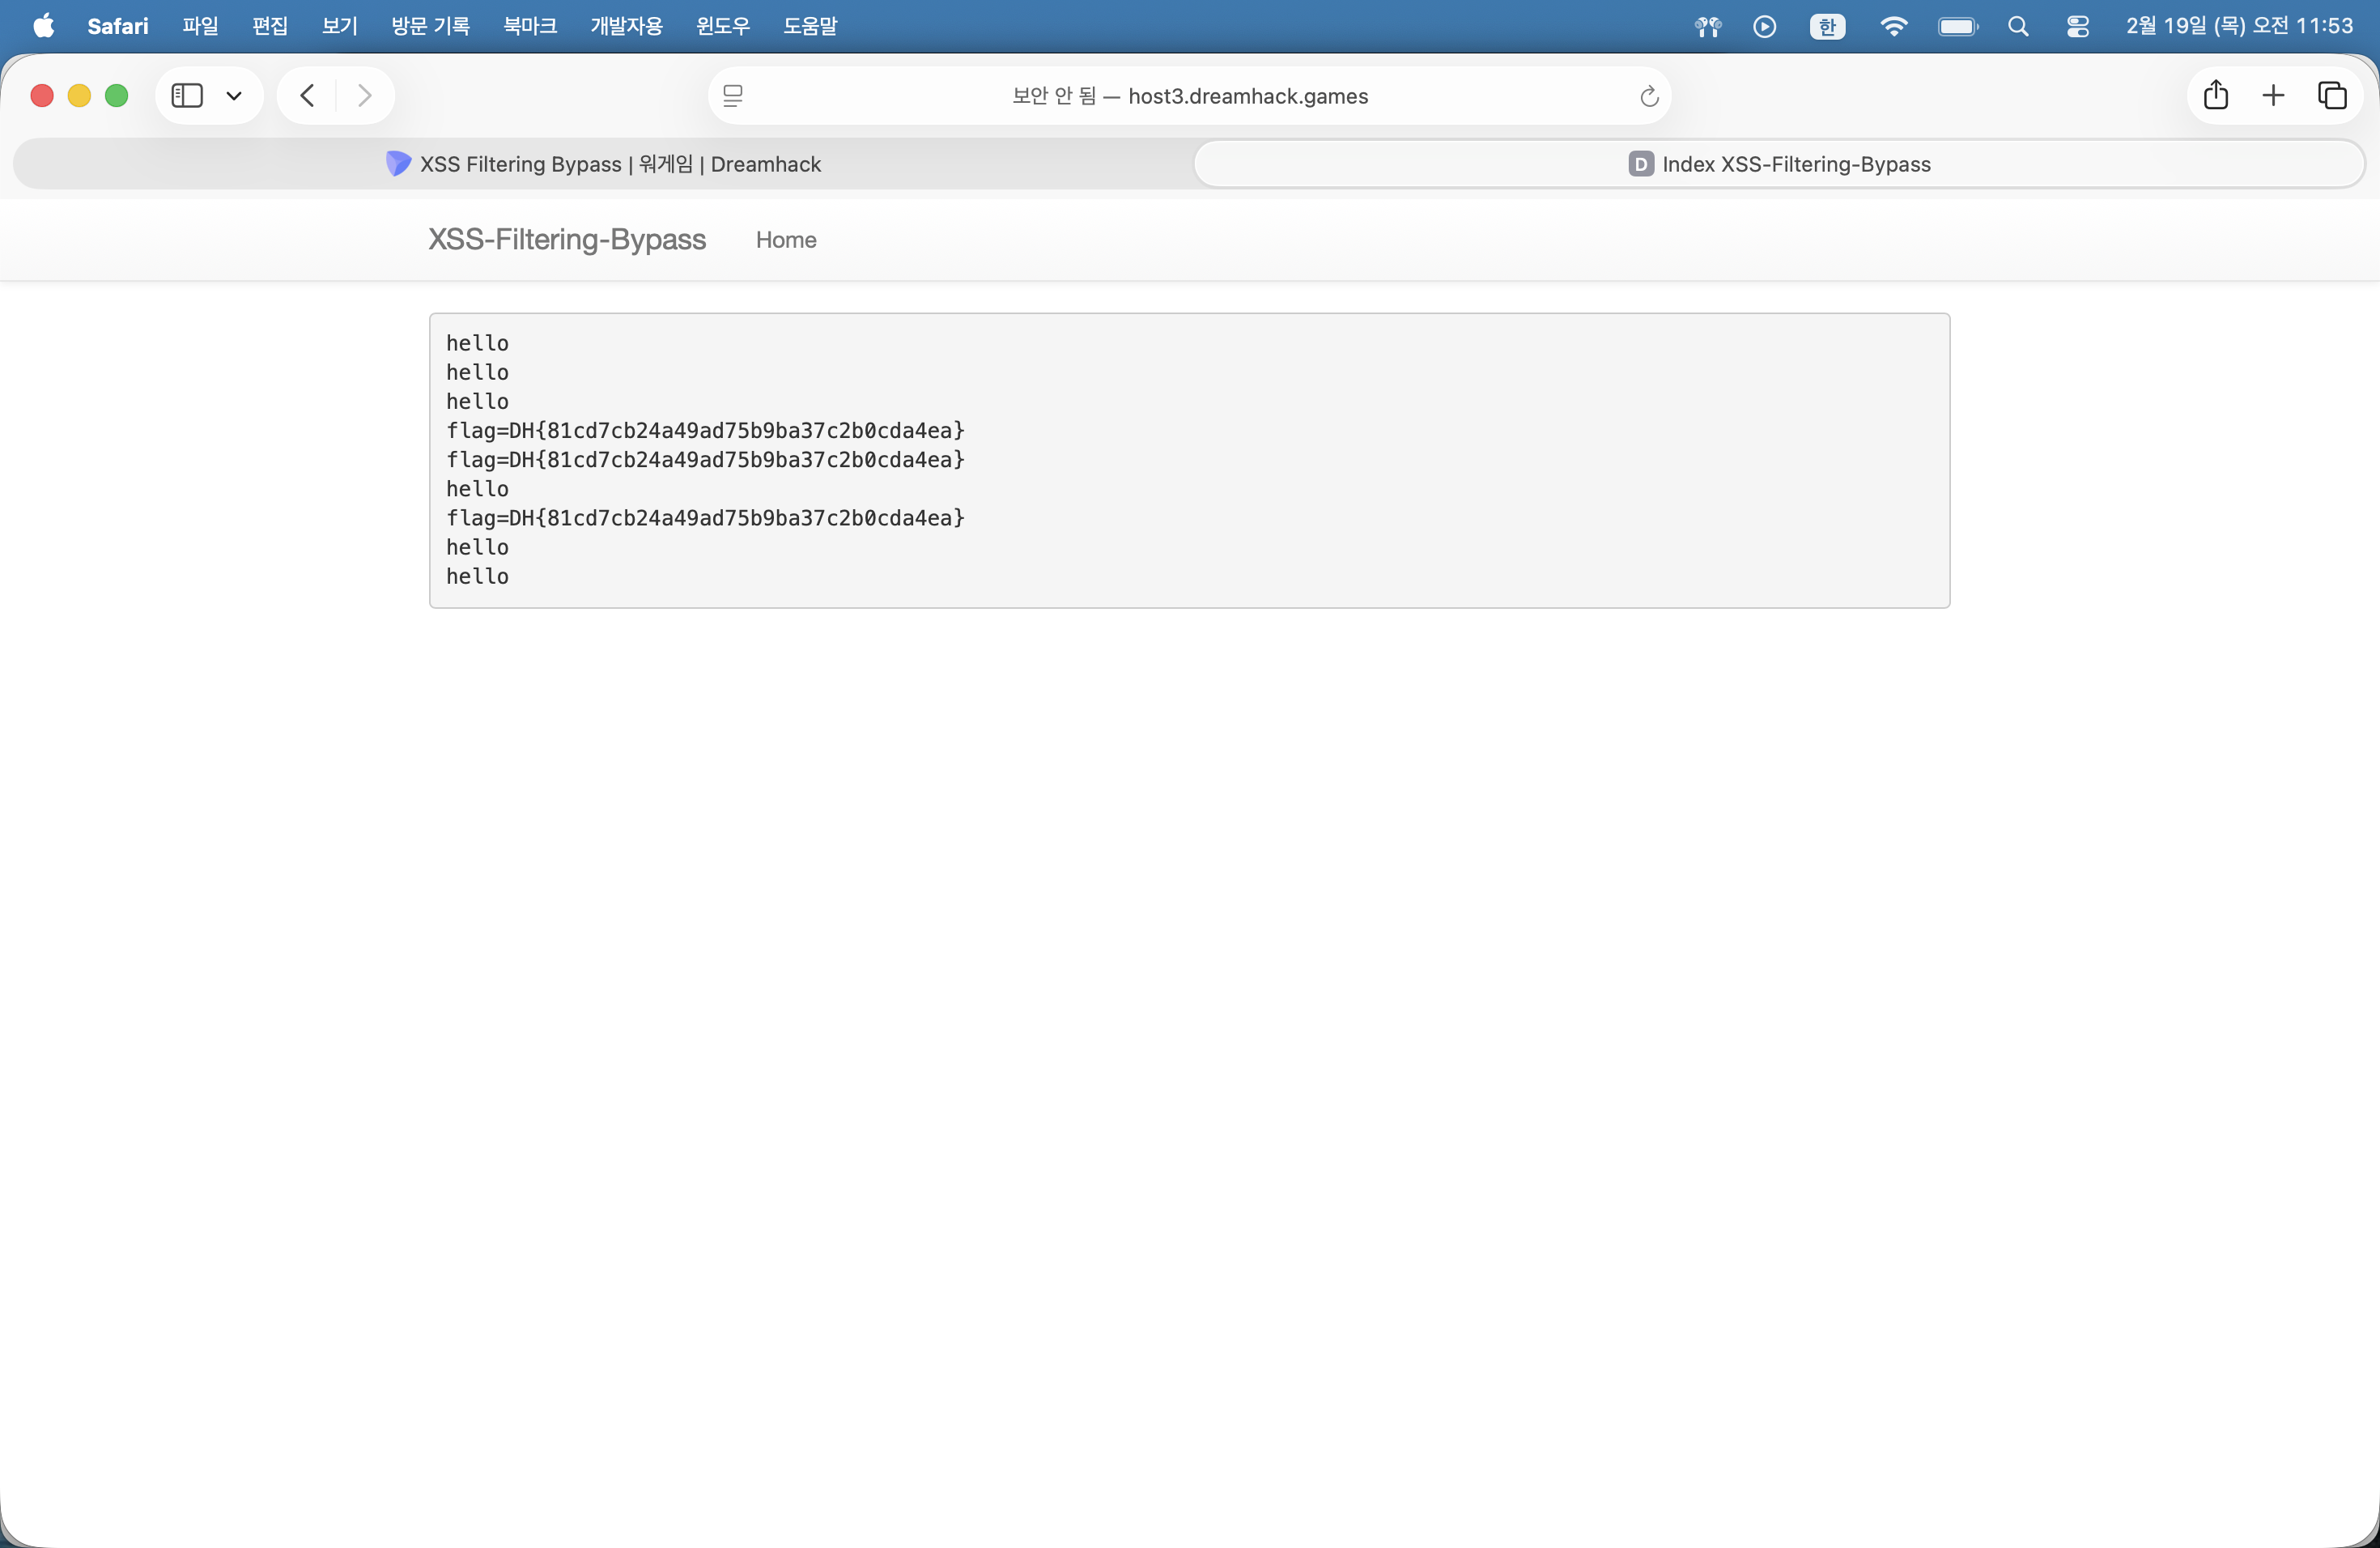Open the Share sheet icon
This screenshot has height=1548, width=2380.
[2216, 96]
